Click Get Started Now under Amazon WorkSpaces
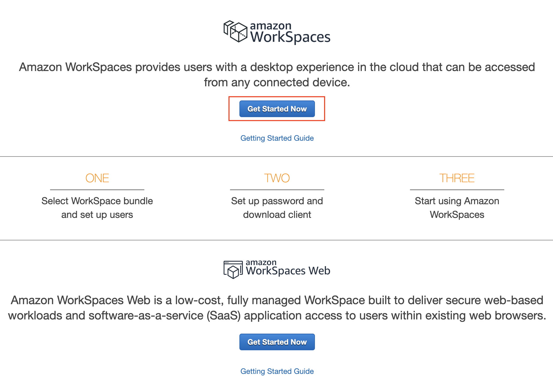The width and height of the screenshot is (553, 376). 277,109
